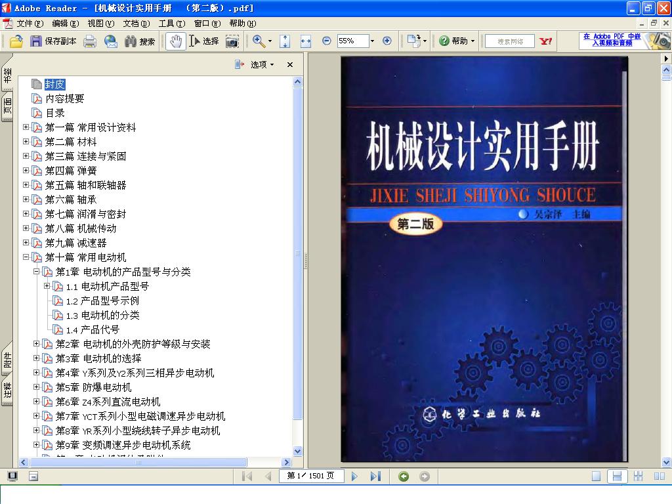Image resolution: width=672 pixels, height=504 pixels.
Task: Click the green previous view arrow
Action: point(404,476)
